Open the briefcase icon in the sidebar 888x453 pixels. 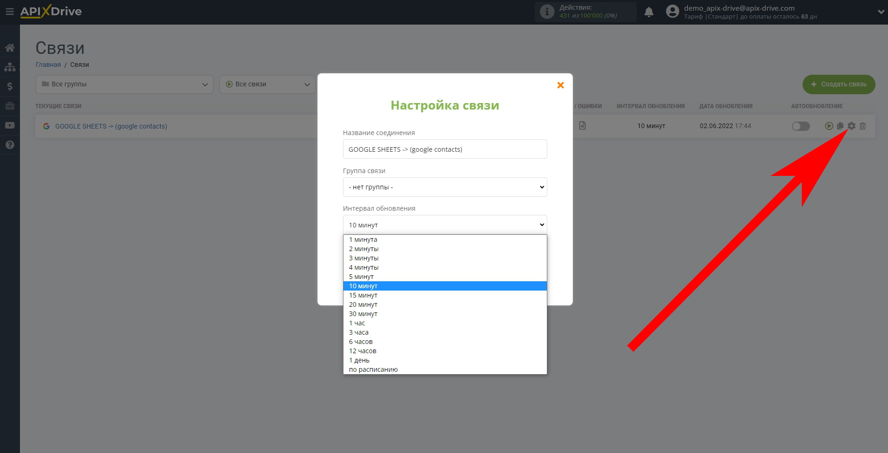pyautogui.click(x=10, y=106)
